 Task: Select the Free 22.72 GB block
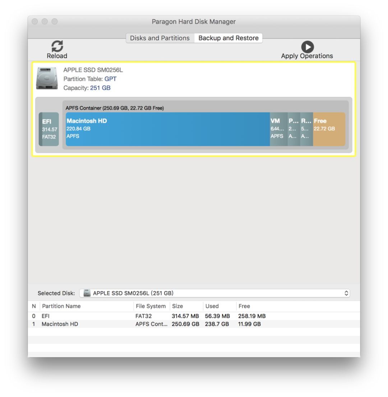coord(329,129)
